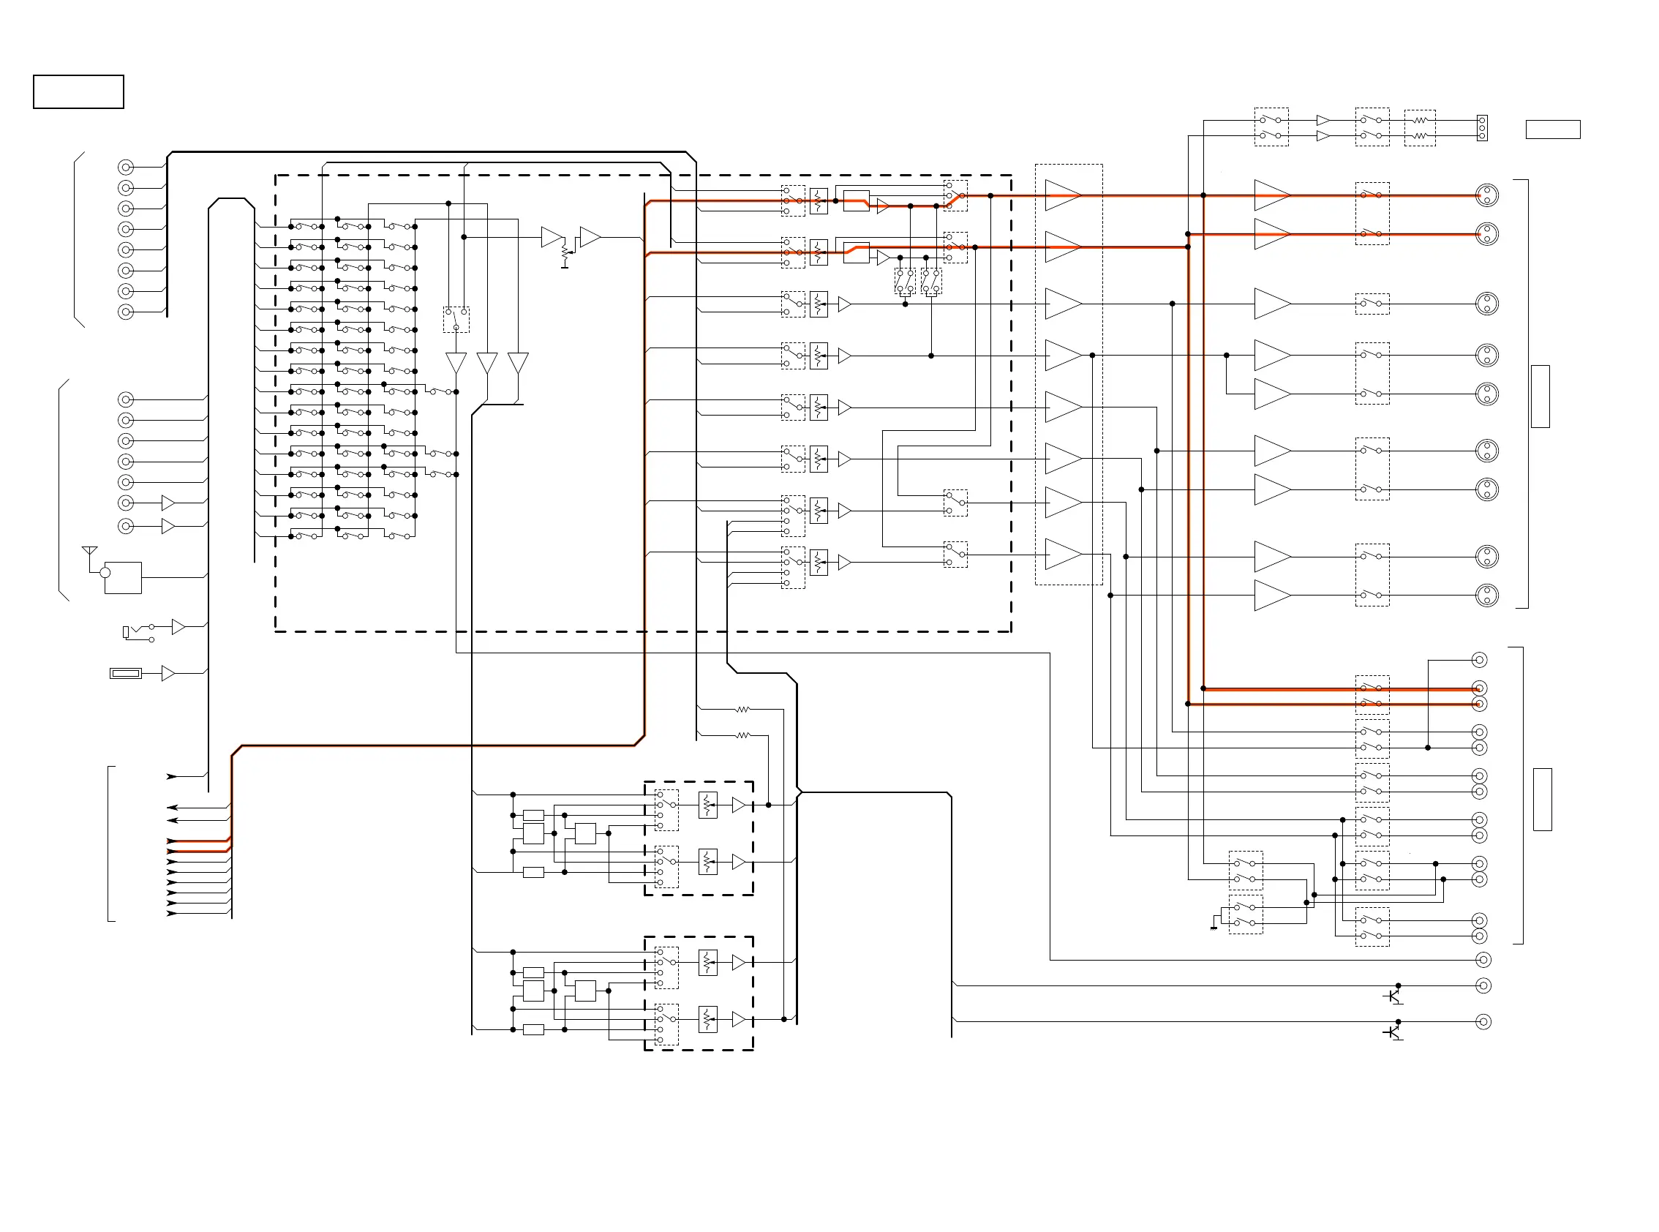Viewport: 1659px width, 1232px height.
Task: Click the ground symbol near lower-right switches
Action: tap(1214, 927)
